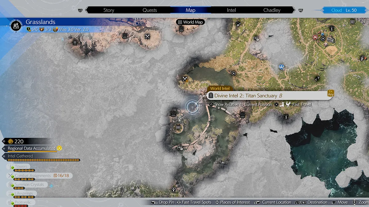This screenshot has width=369, height=207.
Task: Click Fast Travel in the marker tooltip
Action: pos(302,105)
